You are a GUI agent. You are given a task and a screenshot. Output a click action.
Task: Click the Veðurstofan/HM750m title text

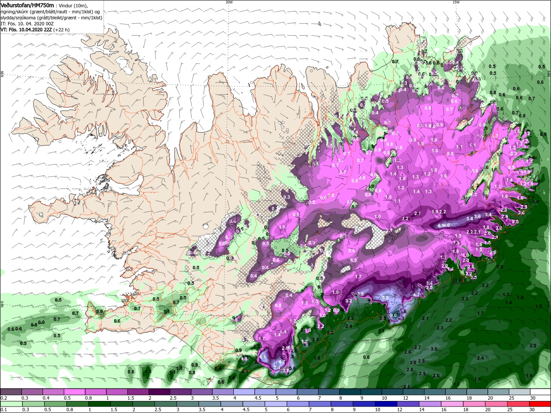[x=28, y=5]
